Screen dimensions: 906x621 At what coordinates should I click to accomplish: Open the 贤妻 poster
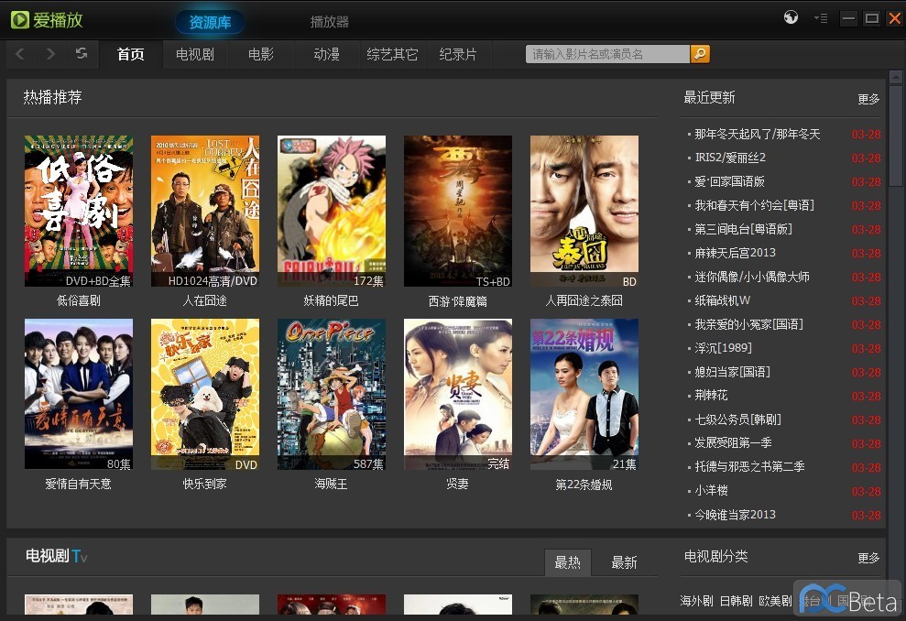(458, 394)
